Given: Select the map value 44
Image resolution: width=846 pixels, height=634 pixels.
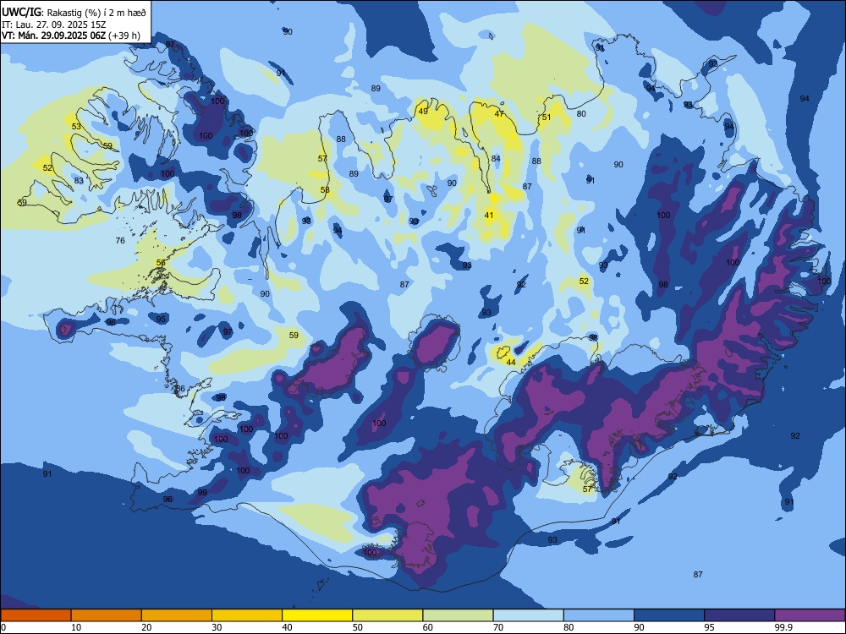Looking at the screenshot, I should [x=511, y=363].
